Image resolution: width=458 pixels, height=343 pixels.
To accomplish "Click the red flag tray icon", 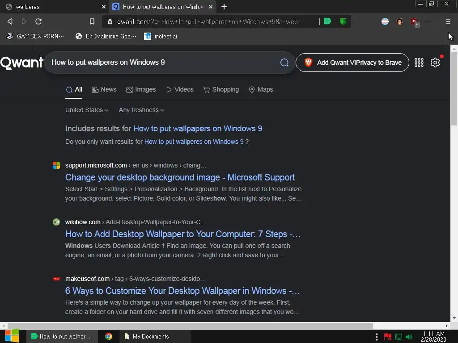I will 388,337.
